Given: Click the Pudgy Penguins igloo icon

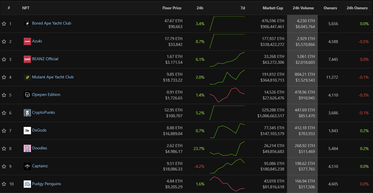Looking at the screenshot, I should [27, 184].
